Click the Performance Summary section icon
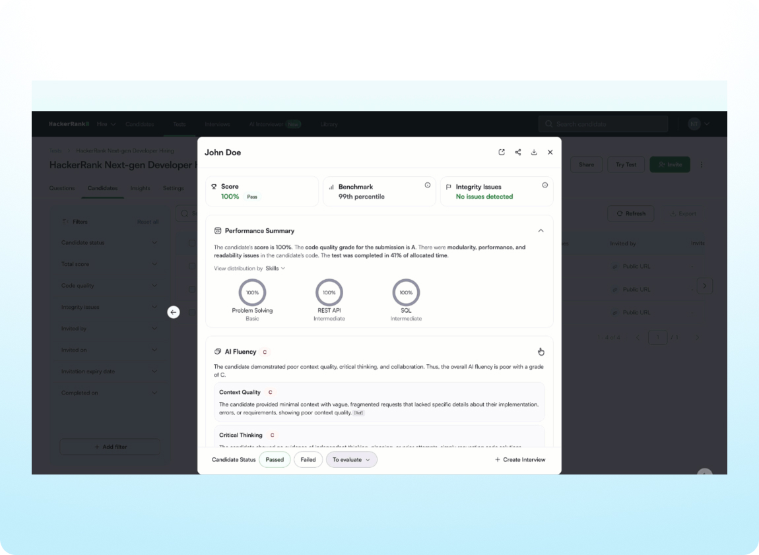The height and width of the screenshot is (555, 759). 218,231
